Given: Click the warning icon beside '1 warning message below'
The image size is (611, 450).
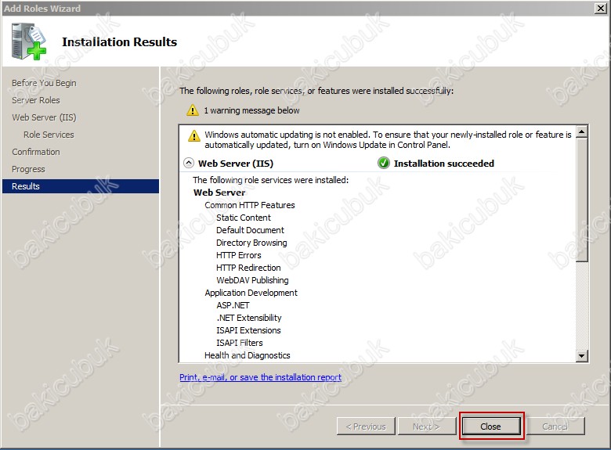Looking at the screenshot, I should (193, 110).
